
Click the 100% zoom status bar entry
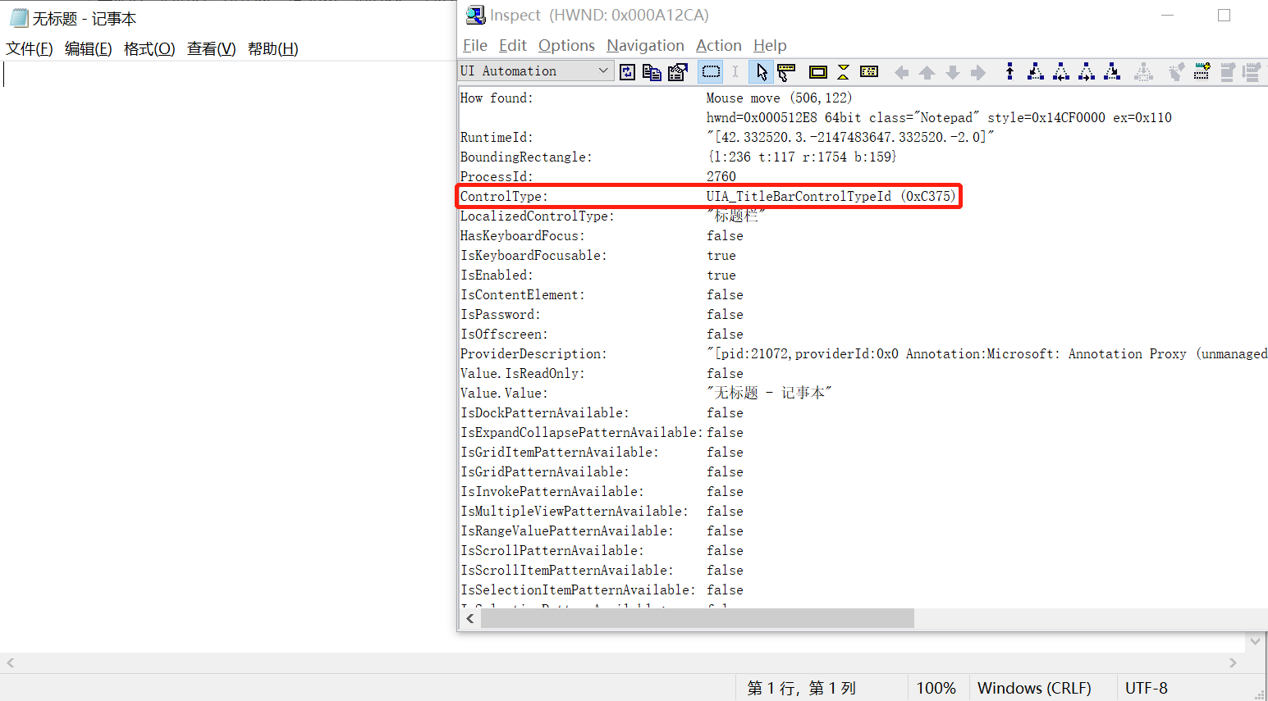(936, 688)
